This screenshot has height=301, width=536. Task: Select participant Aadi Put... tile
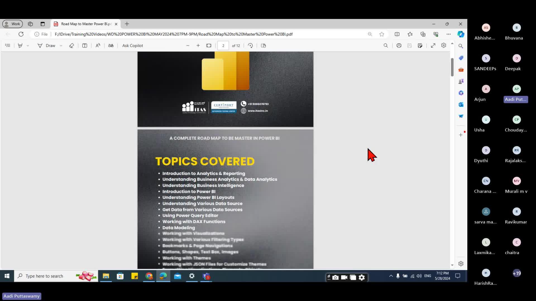click(516, 94)
